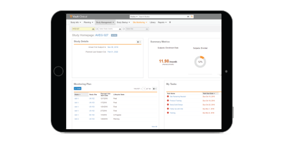Open the Monitoring Plan gear settings
The image size is (290, 146).
coord(155,89)
